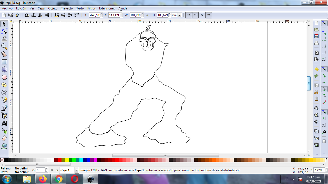This screenshot has width=328, height=184.
Task: Select the Zoom magnifier tool
Action: (4, 47)
